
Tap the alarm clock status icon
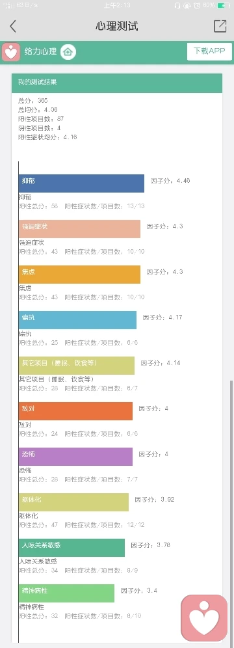197,5
